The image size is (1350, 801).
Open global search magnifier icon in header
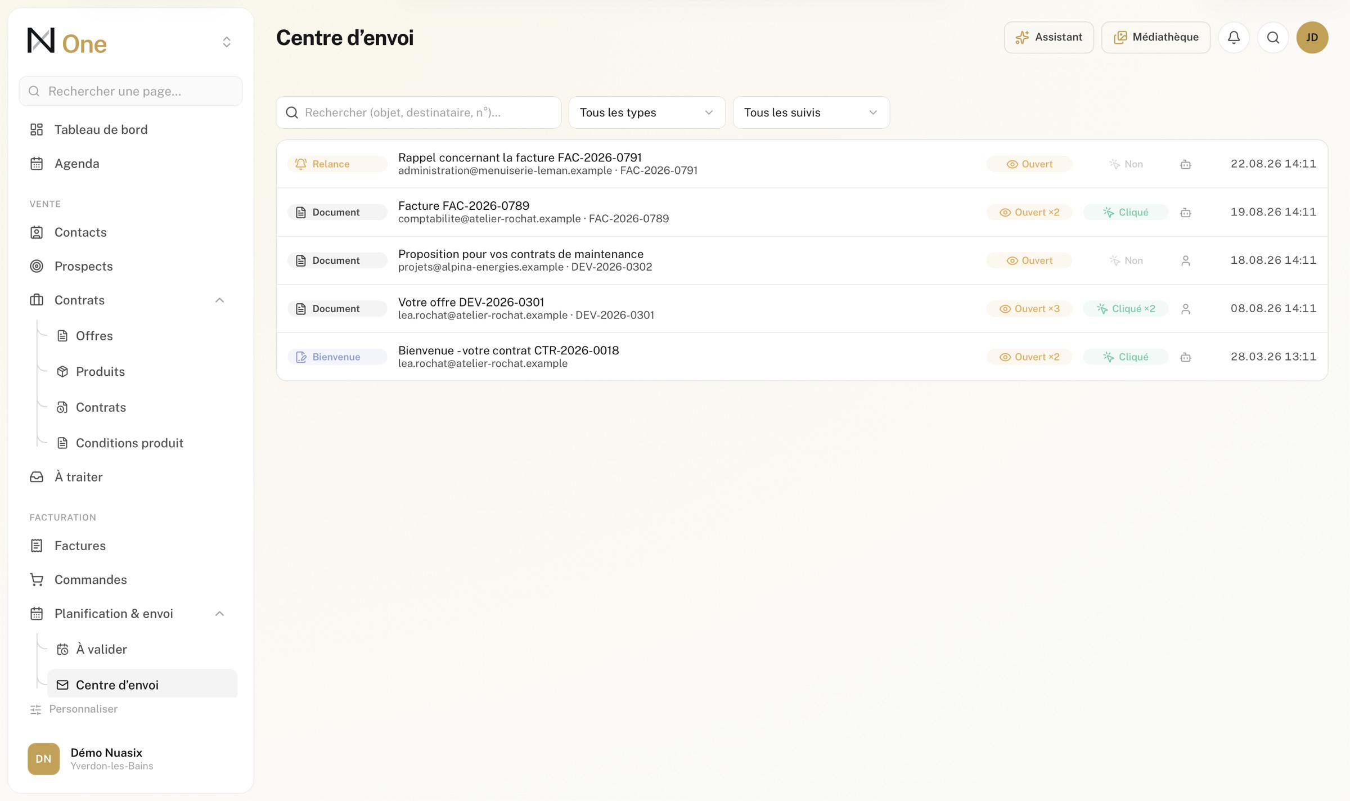tap(1273, 37)
